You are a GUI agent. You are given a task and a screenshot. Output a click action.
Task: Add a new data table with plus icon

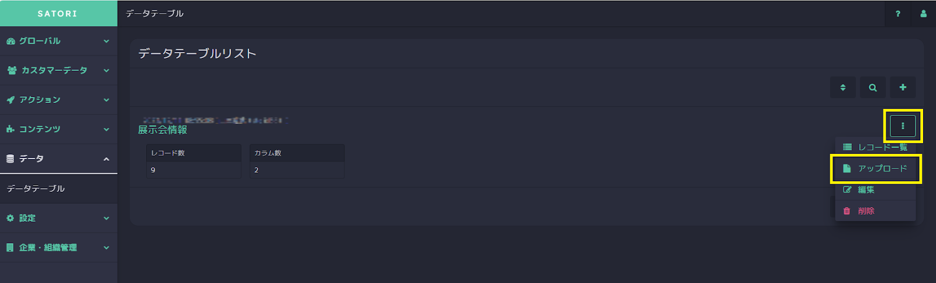[903, 88]
